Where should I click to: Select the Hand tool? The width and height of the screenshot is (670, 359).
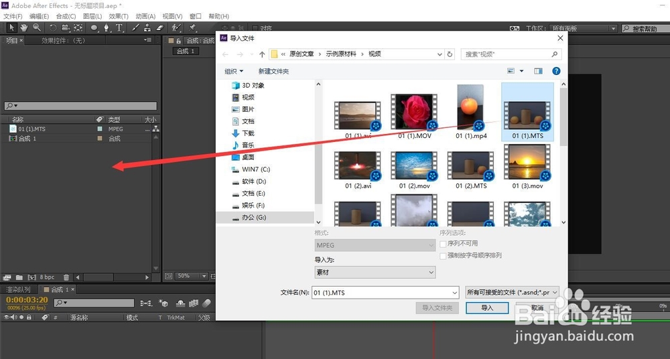[24, 27]
